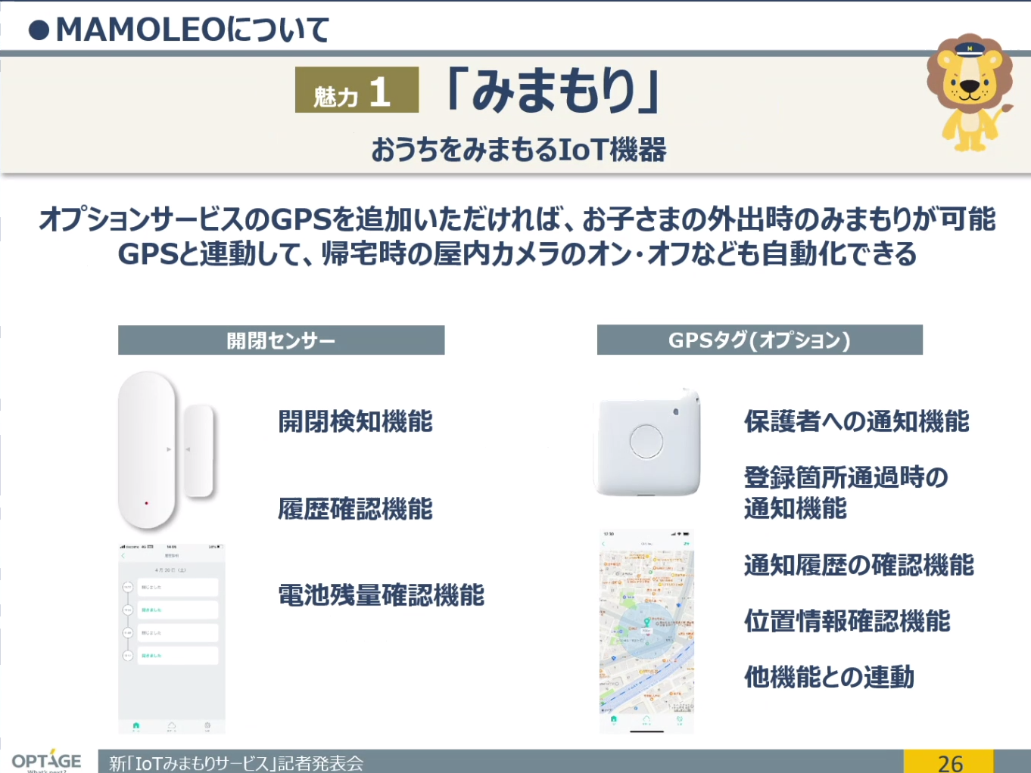Image resolution: width=1031 pixels, height=773 pixels.
Task: Click the footer text 新「IoTみまもりサービス」記者発表会
Action: tap(236, 763)
